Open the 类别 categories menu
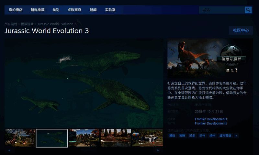 point(56,10)
